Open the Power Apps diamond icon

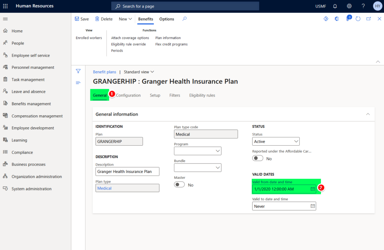tap(326, 19)
